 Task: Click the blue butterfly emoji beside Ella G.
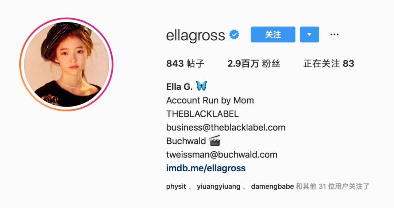coord(201,86)
